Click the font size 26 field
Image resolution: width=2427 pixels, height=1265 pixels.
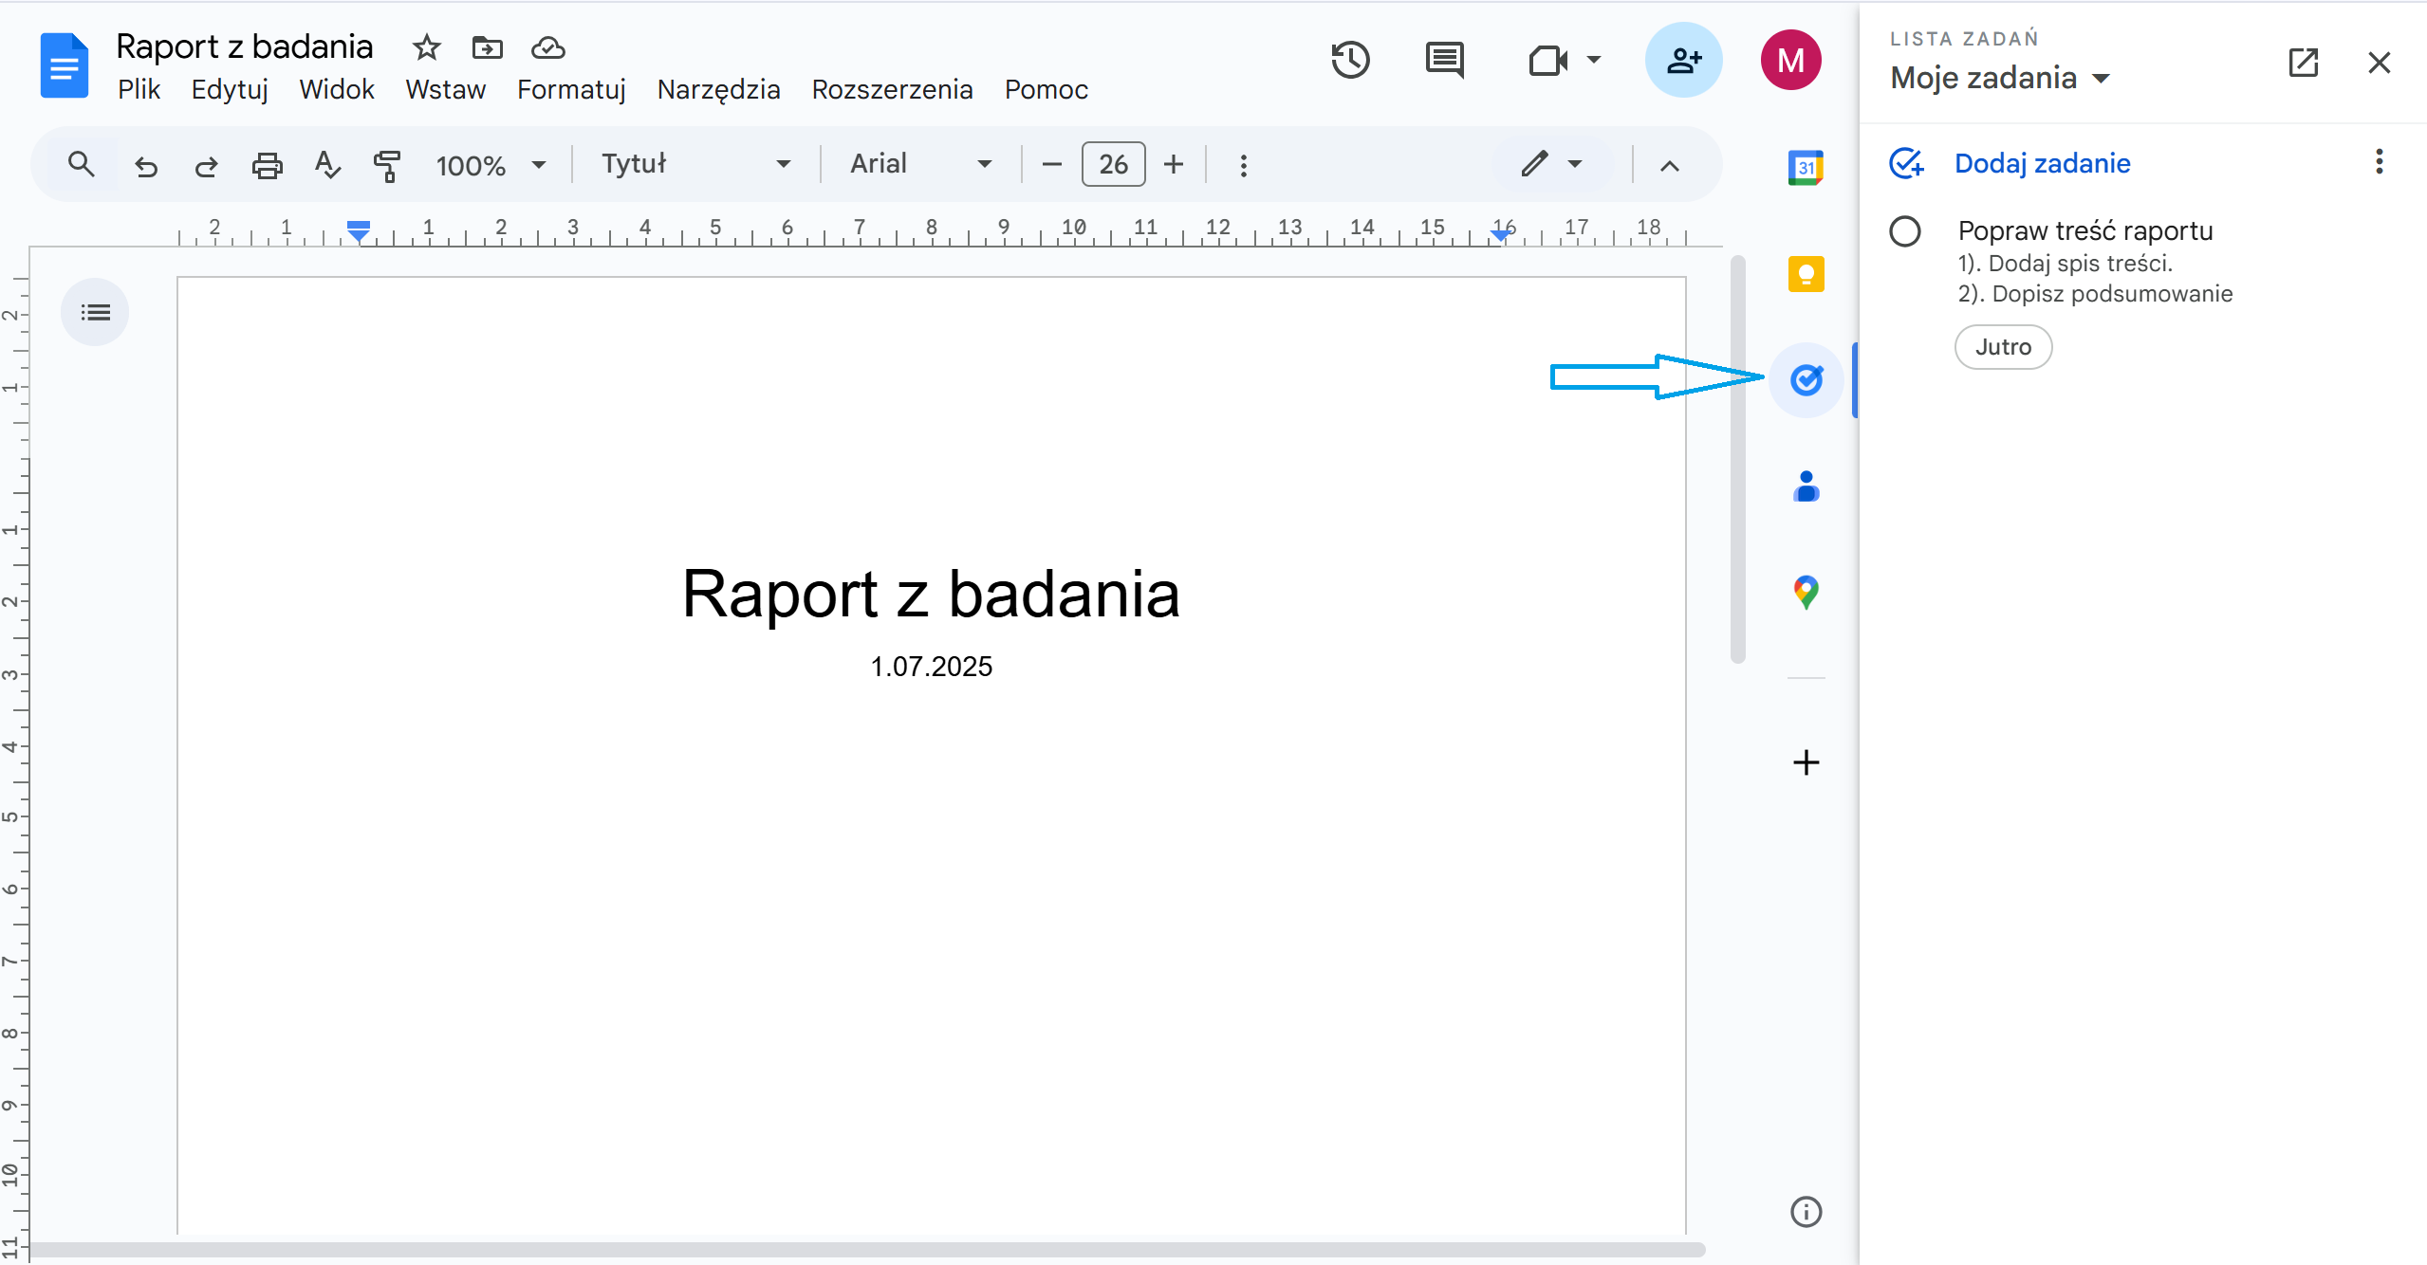(1113, 165)
